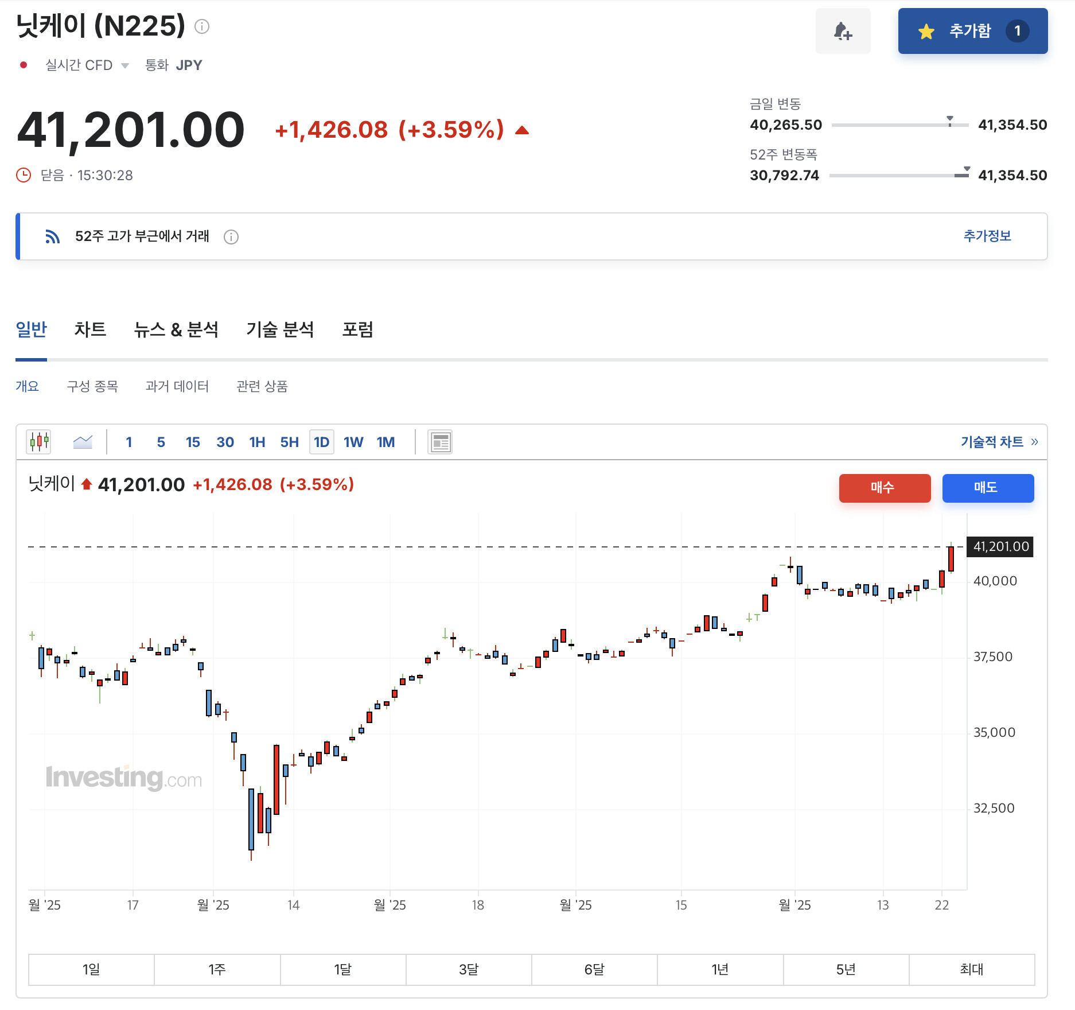Click the RSS signal icon in banner

tap(53, 236)
